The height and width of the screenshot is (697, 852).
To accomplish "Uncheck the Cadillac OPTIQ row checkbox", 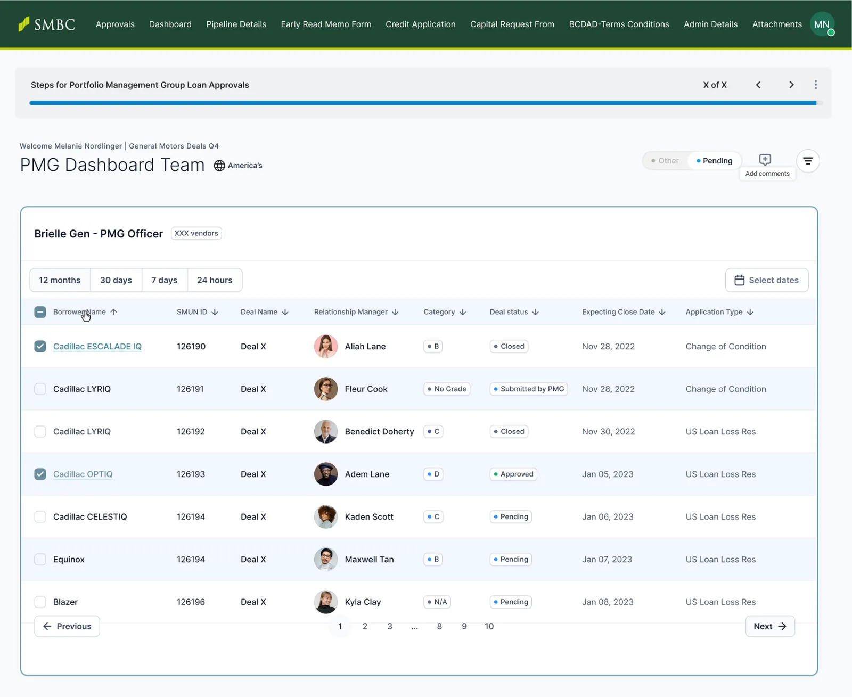I will click(x=40, y=474).
